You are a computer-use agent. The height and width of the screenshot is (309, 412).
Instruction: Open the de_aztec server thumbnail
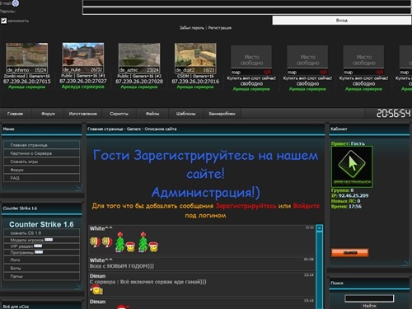pos(139,58)
